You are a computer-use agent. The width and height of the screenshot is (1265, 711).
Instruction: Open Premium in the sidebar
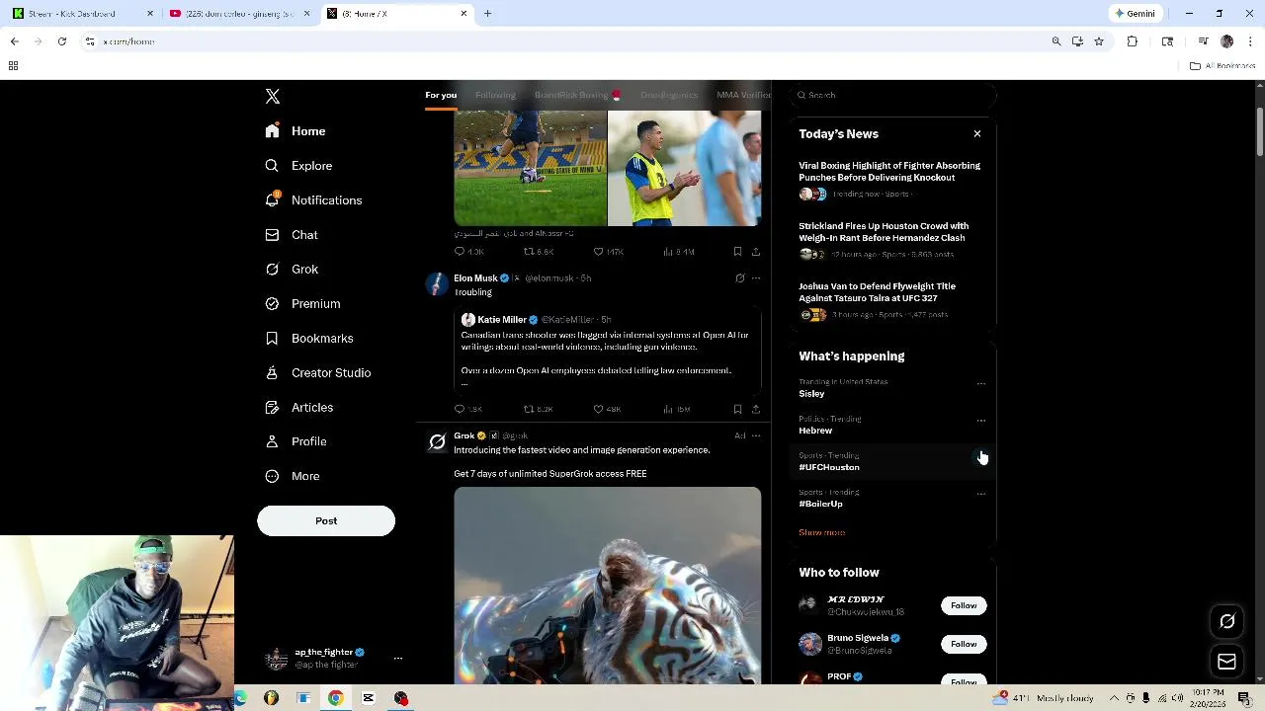[x=302, y=304]
